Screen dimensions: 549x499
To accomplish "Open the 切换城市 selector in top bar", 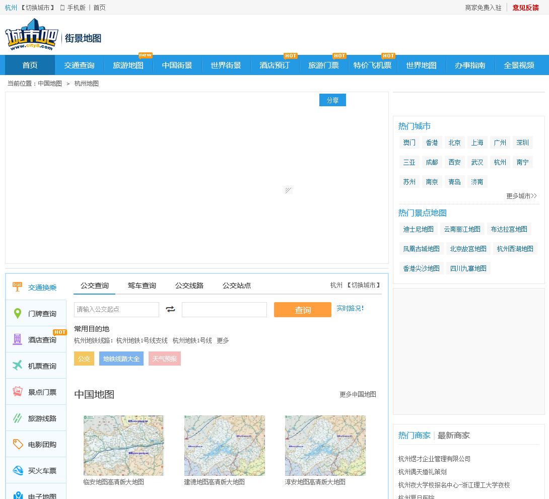I will [38, 8].
